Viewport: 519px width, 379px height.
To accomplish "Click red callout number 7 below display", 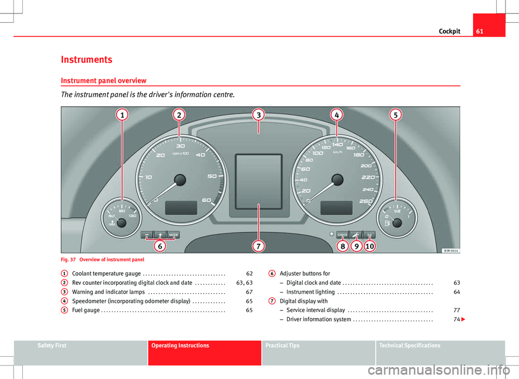I will pyautogui.click(x=259, y=246).
